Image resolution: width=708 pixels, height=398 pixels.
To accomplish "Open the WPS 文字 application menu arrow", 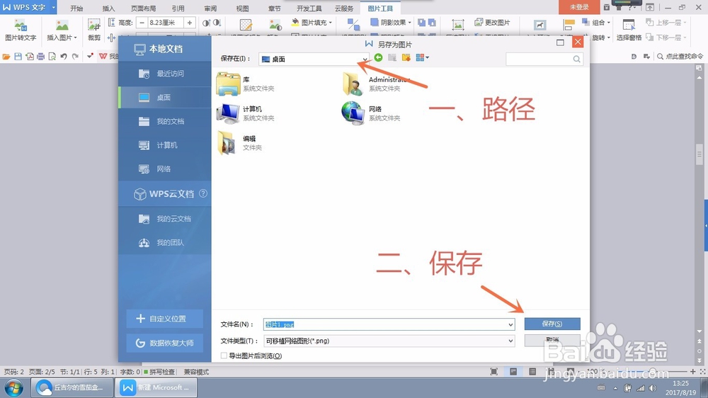I will tap(54, 7).
